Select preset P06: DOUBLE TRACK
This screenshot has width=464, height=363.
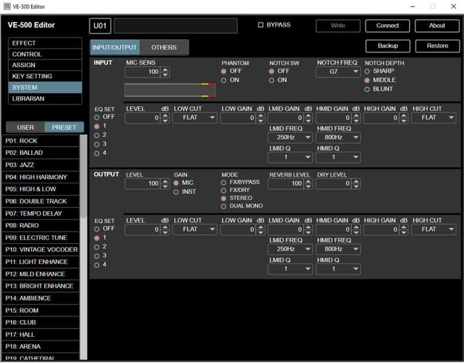[x=41, y=201]
